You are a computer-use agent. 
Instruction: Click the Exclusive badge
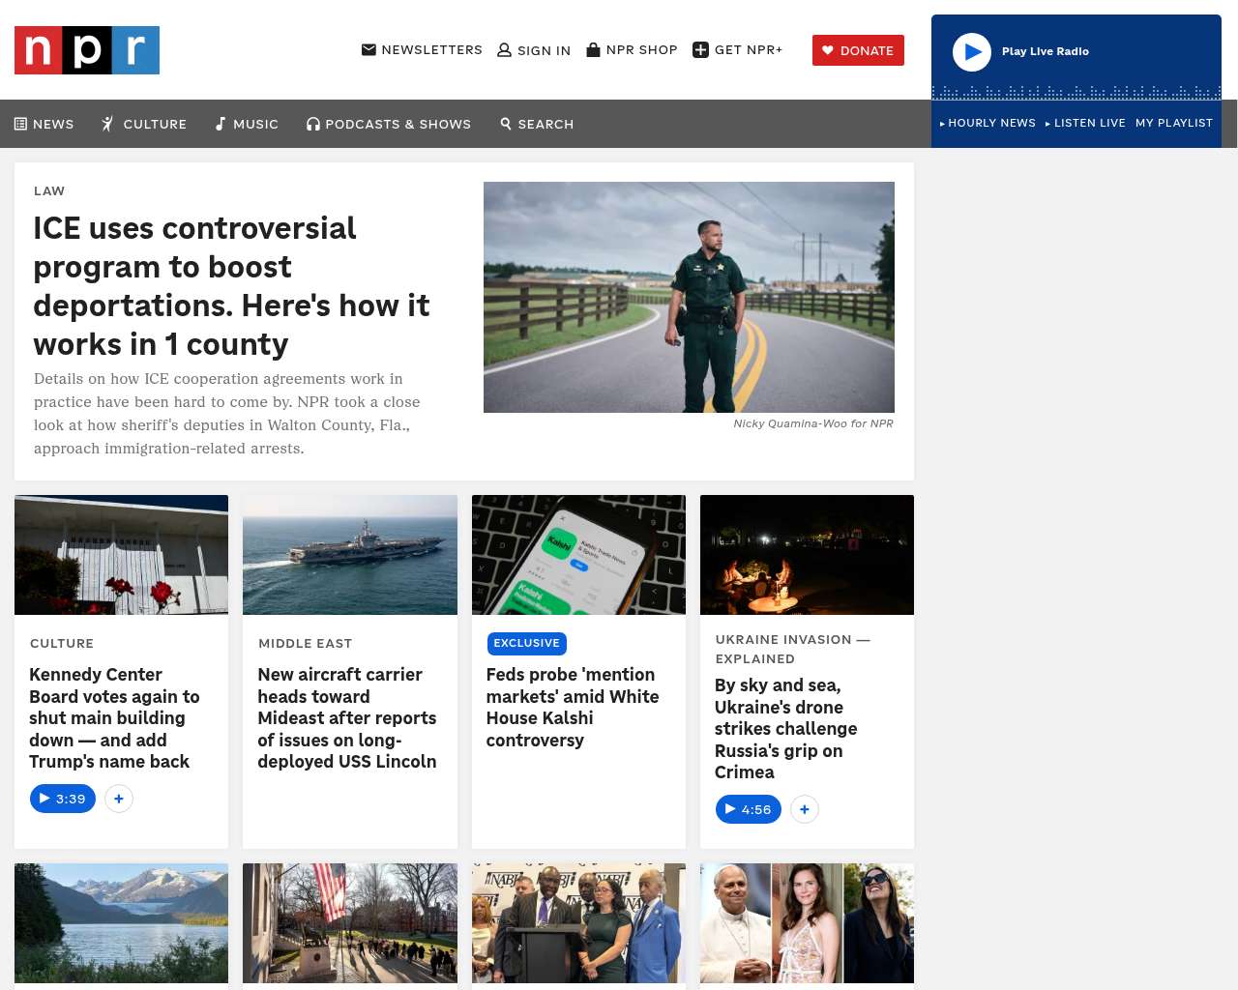point(526,644)
